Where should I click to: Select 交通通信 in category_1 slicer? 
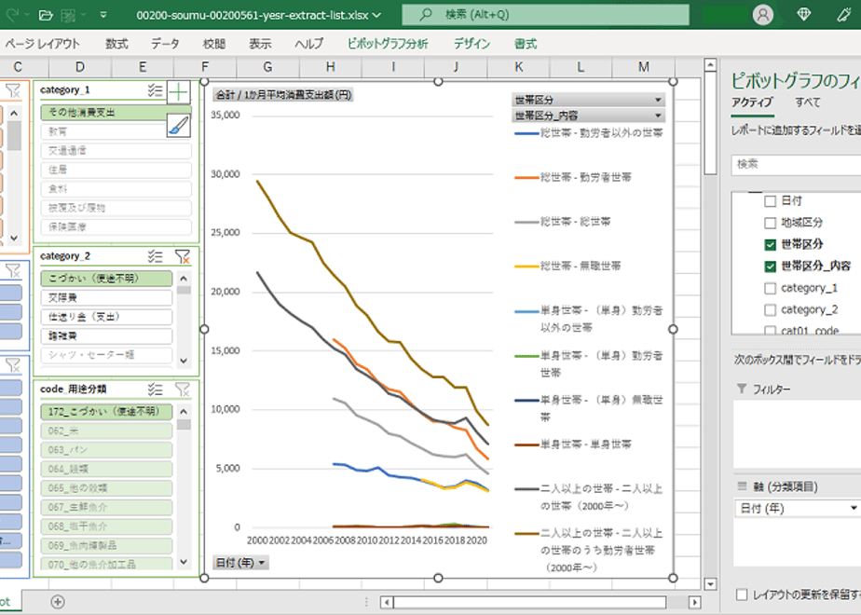coord(116,150)
